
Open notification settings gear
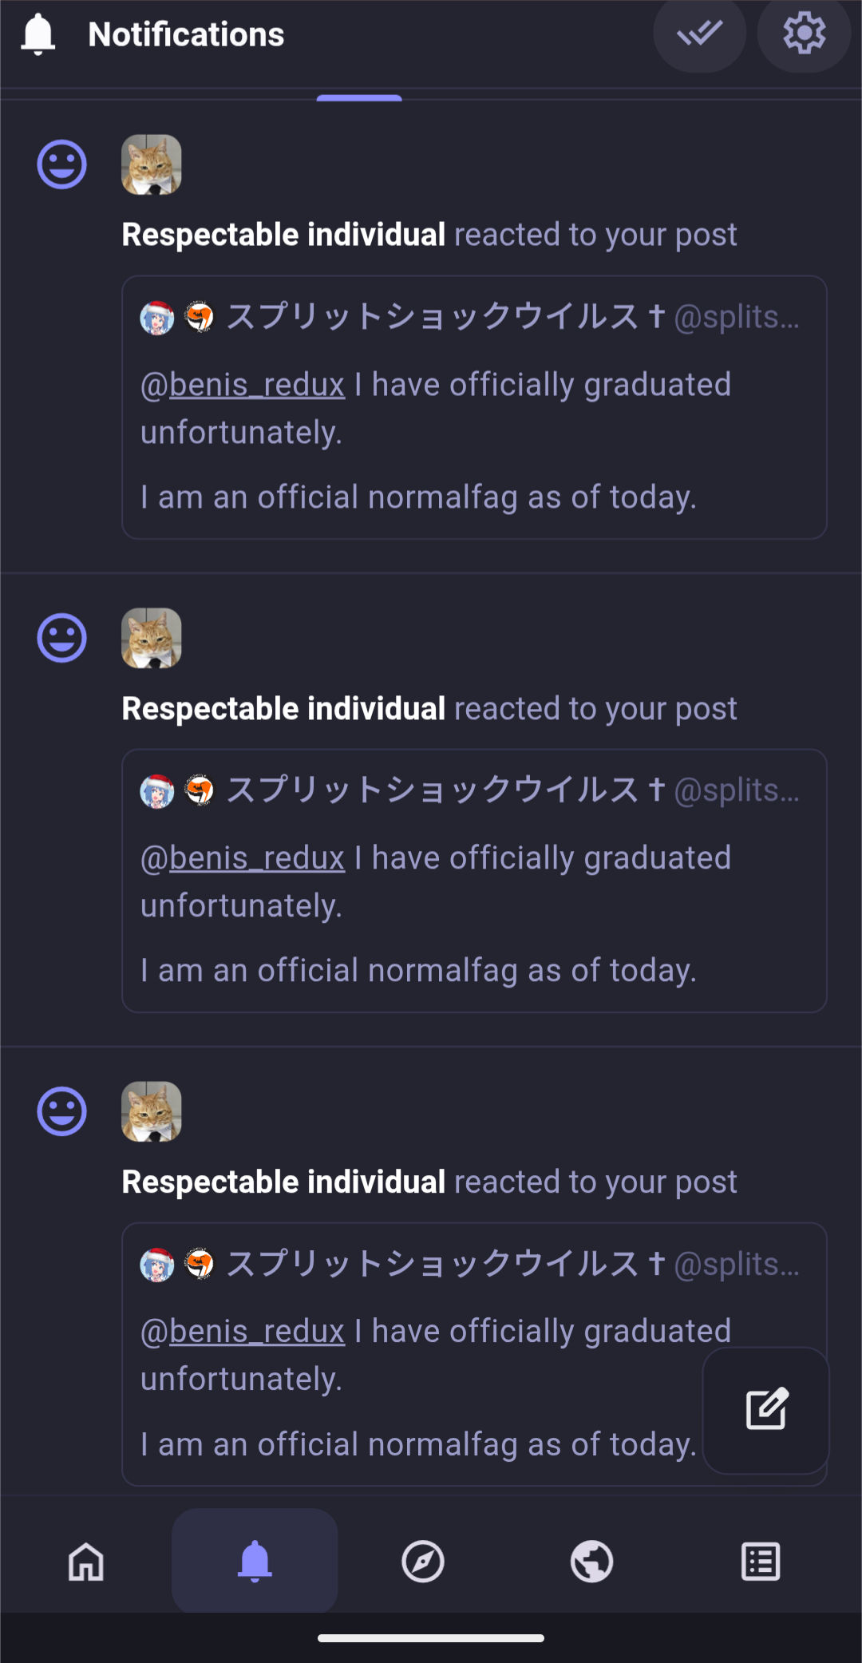coord(804,34)
